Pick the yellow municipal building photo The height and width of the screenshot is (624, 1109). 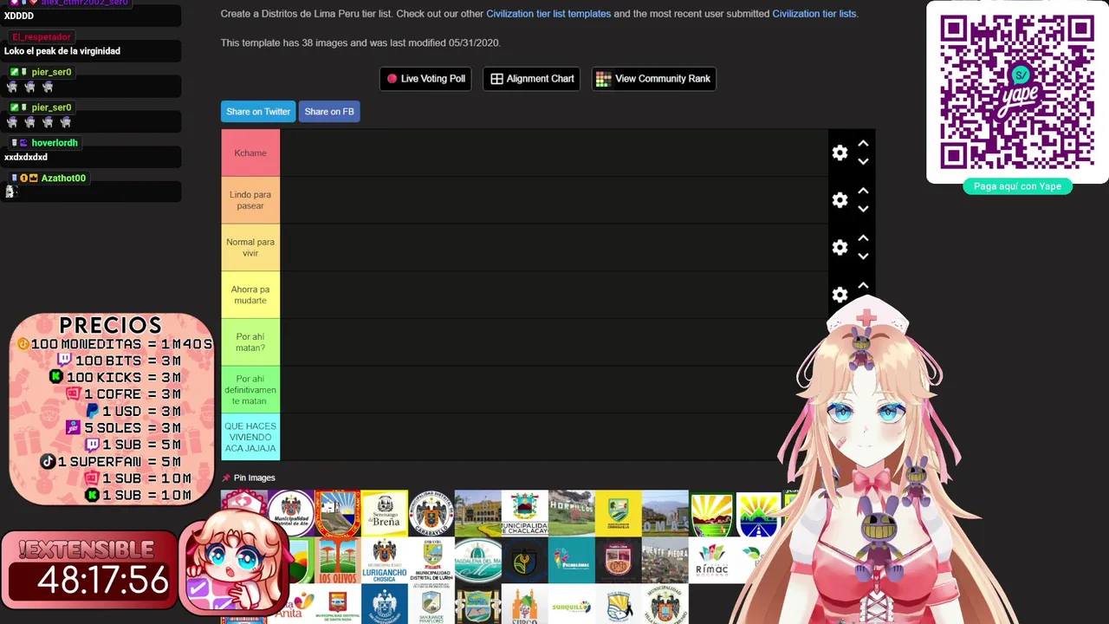[478, 513]
